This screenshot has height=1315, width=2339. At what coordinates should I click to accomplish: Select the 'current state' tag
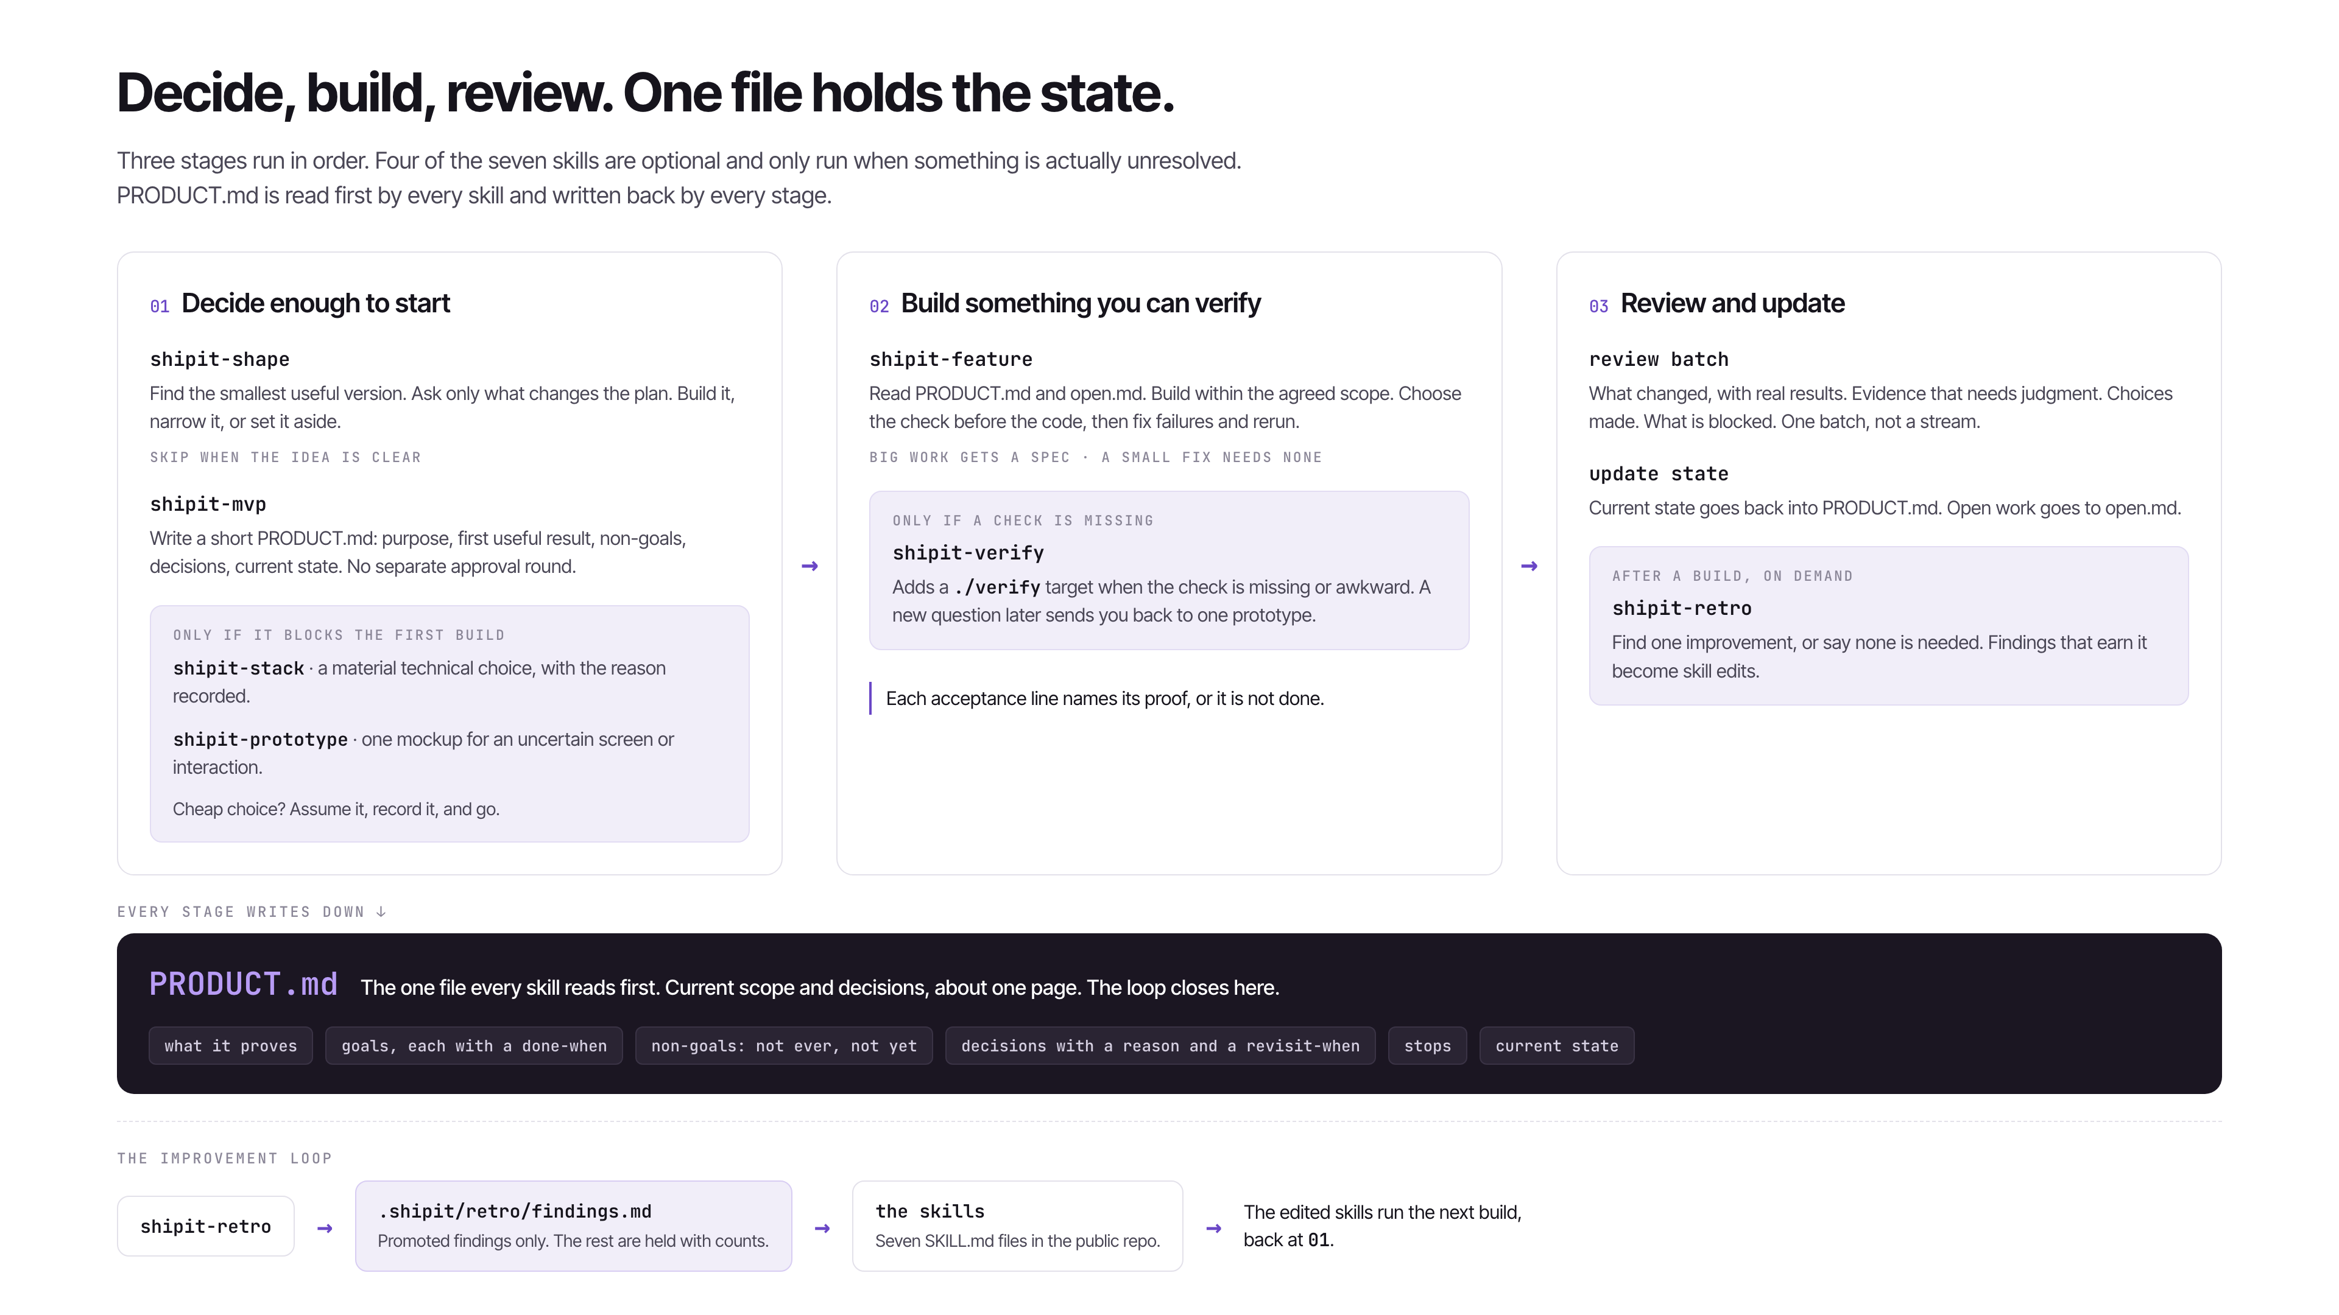tap(1556, 1045)
